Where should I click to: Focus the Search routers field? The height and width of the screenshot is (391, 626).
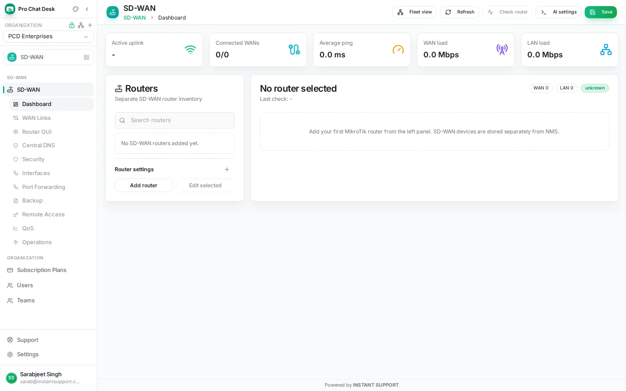coord(175,120)
